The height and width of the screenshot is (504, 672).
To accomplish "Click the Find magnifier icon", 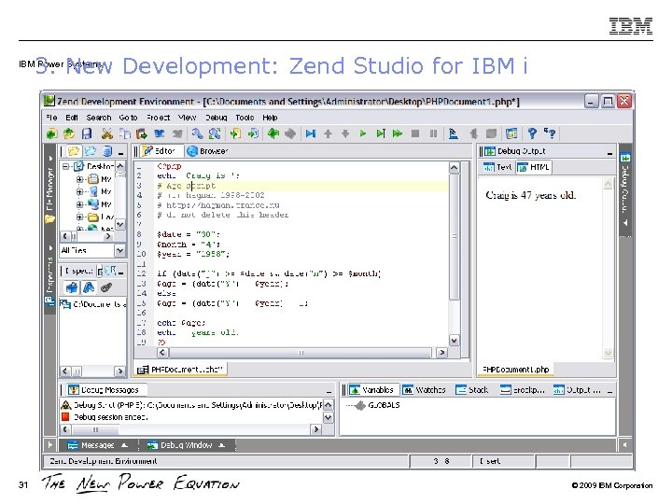I will [197, 133].
